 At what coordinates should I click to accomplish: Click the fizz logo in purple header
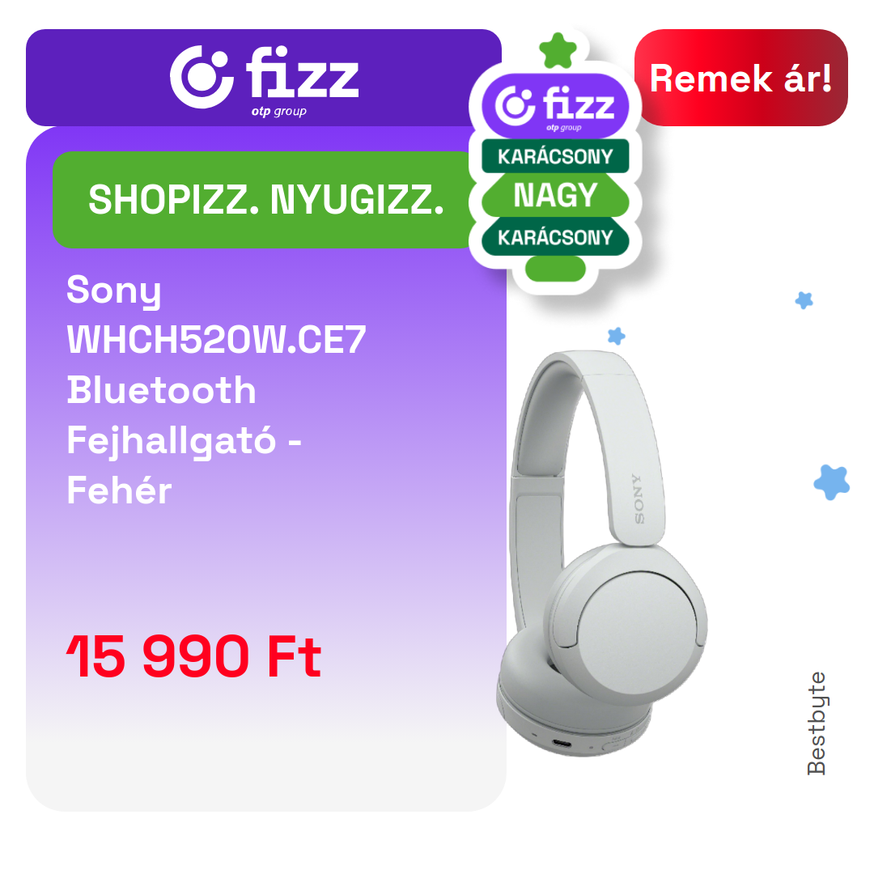(265, 78)
